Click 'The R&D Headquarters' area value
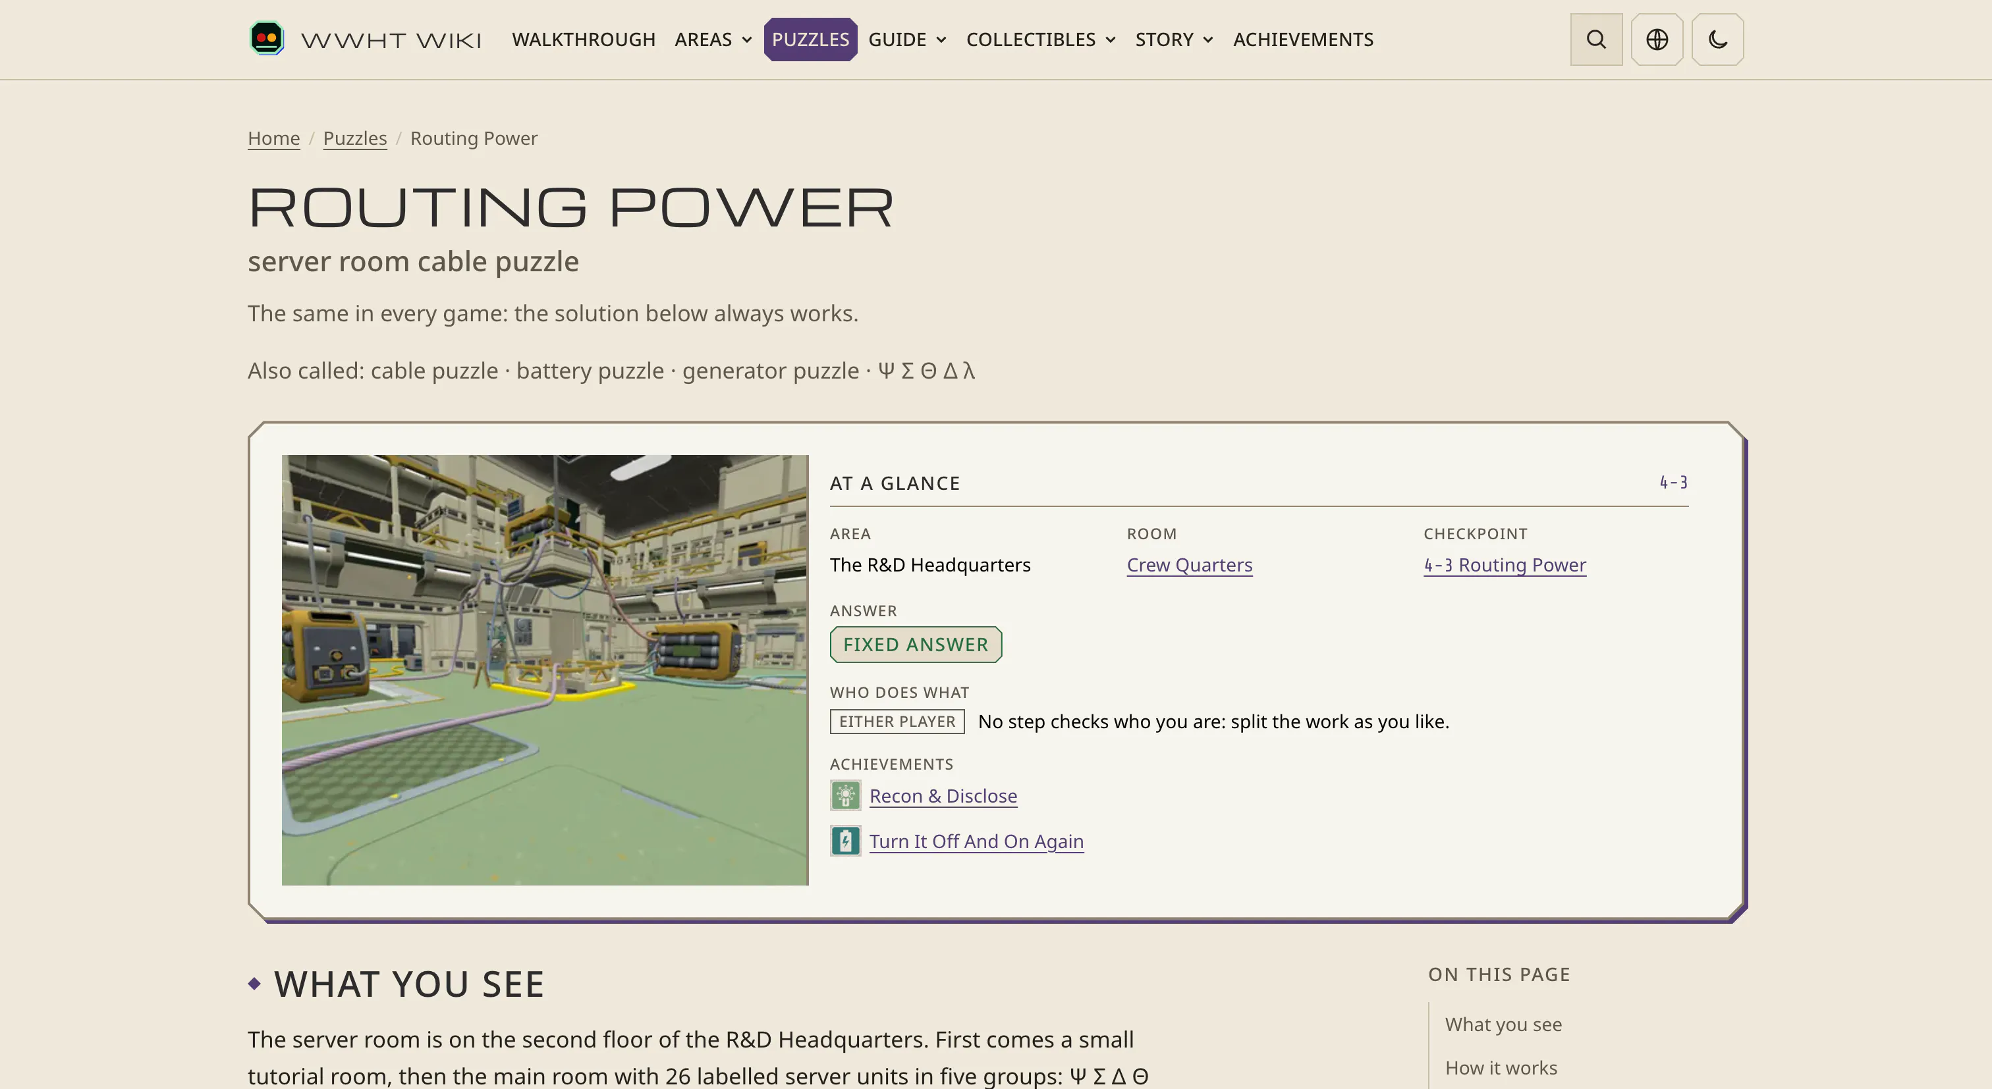 (929, 565)
